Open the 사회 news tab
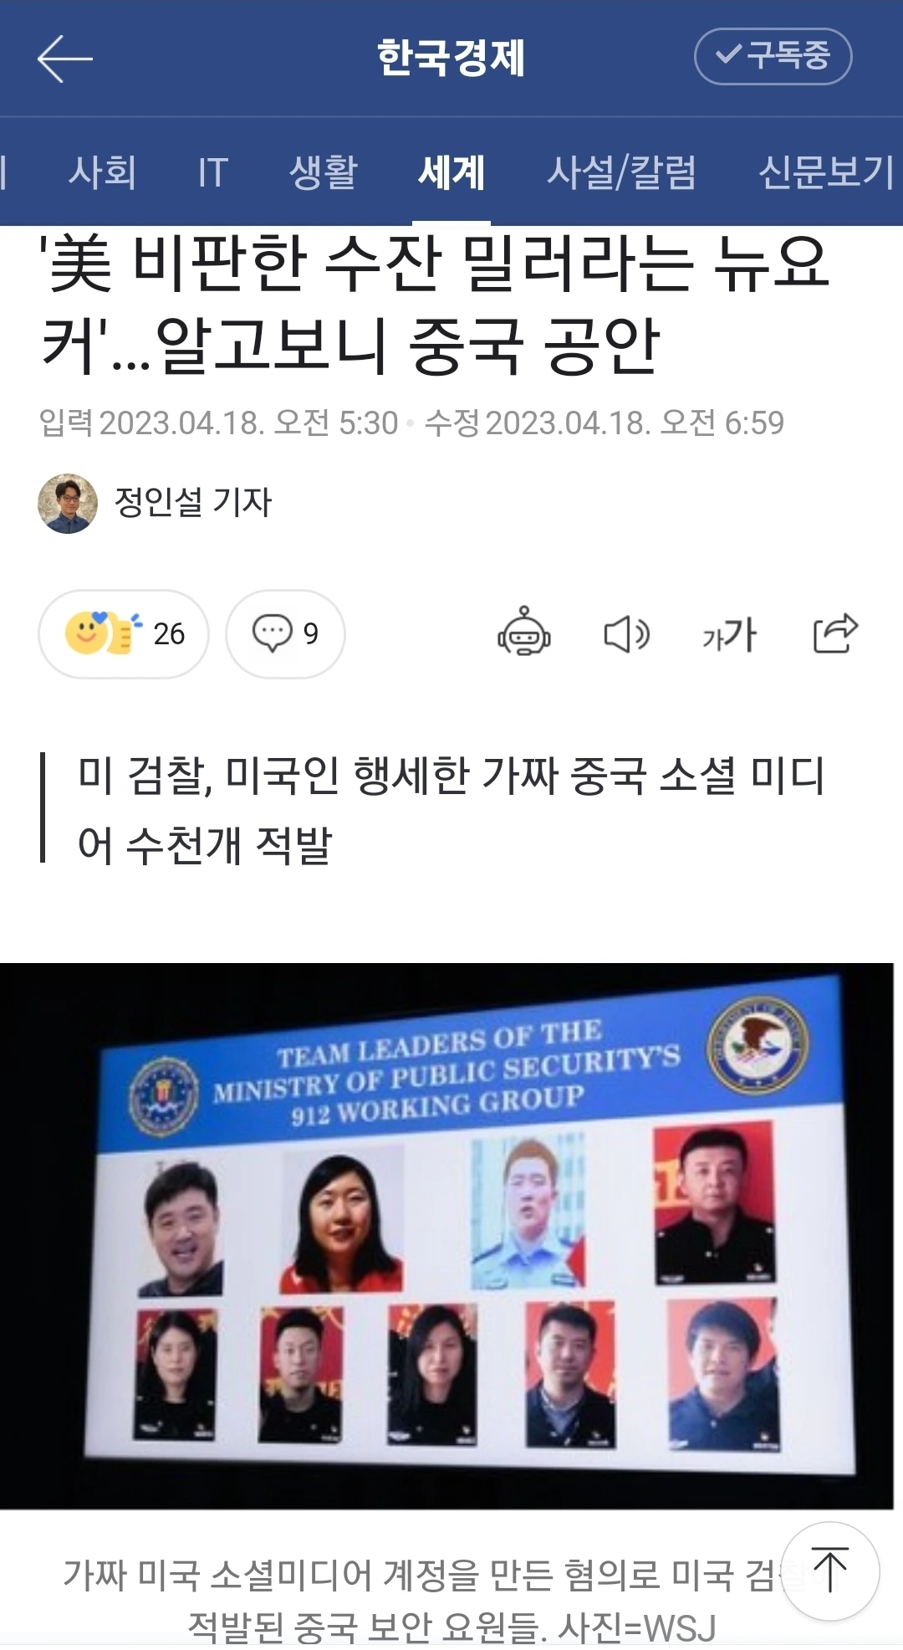The height and width of the screenshot is (1650, 903). click(102, 172)
